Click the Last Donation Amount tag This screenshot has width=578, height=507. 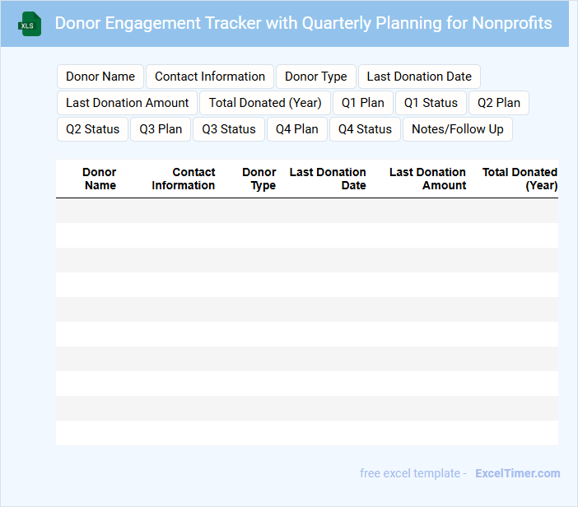tap(128, 103)
